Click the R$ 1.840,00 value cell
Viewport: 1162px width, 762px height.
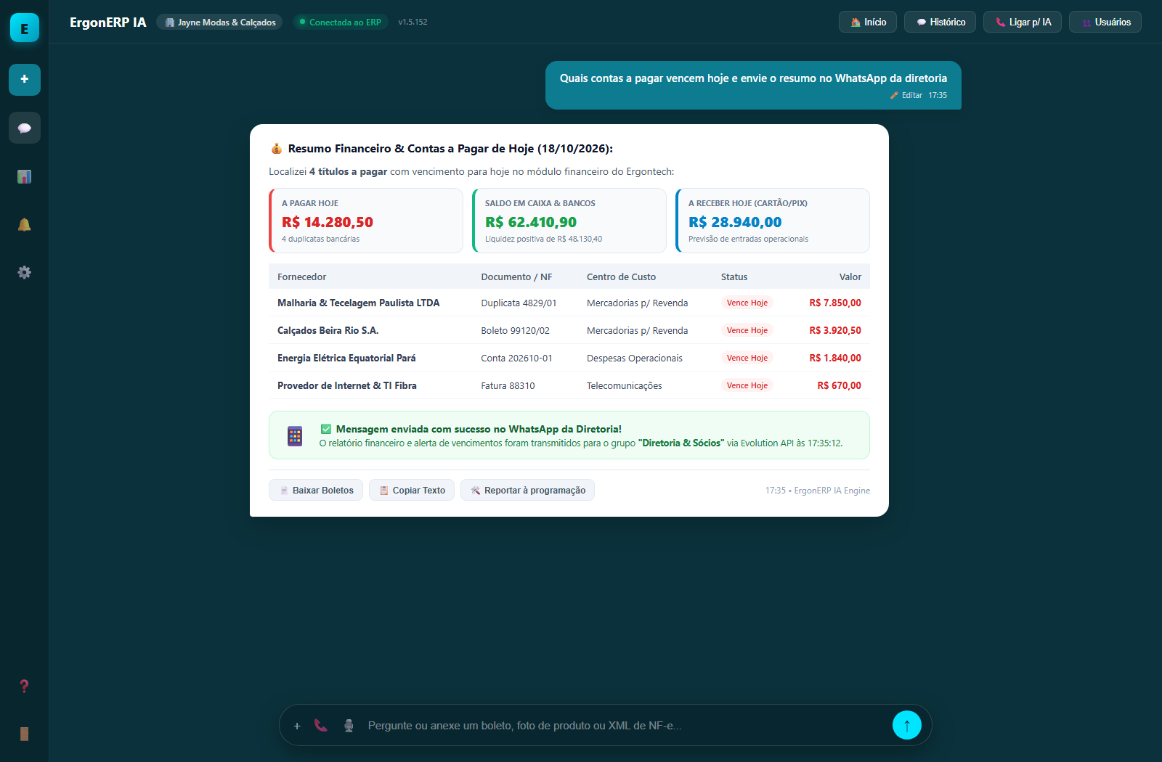pos(835,358)
